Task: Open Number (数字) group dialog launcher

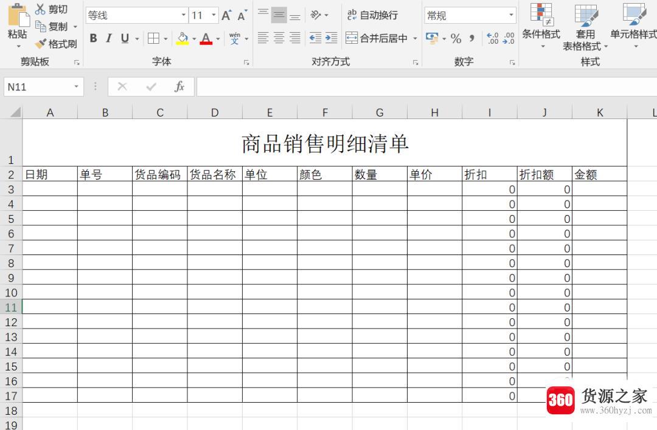Action: [512, 63]
